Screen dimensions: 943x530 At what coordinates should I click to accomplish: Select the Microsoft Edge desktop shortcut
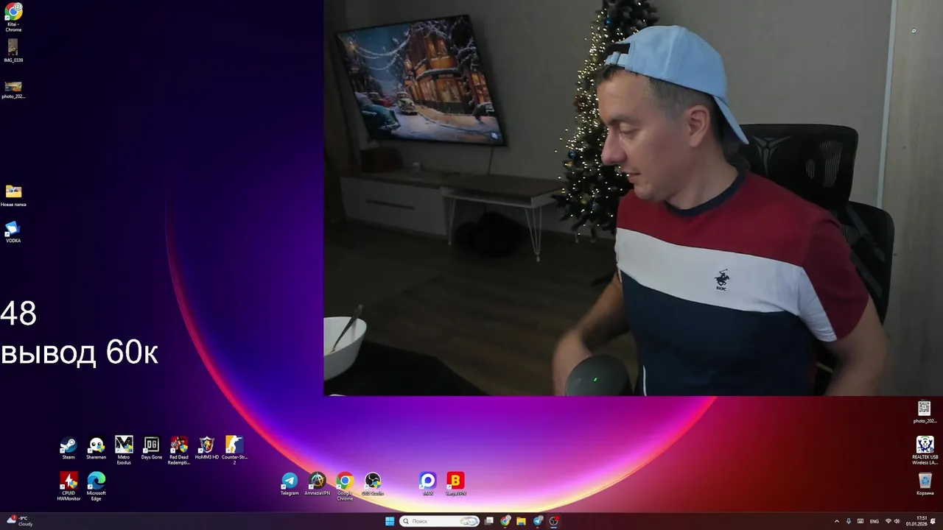pyautogui.click(x=97, y=487)
